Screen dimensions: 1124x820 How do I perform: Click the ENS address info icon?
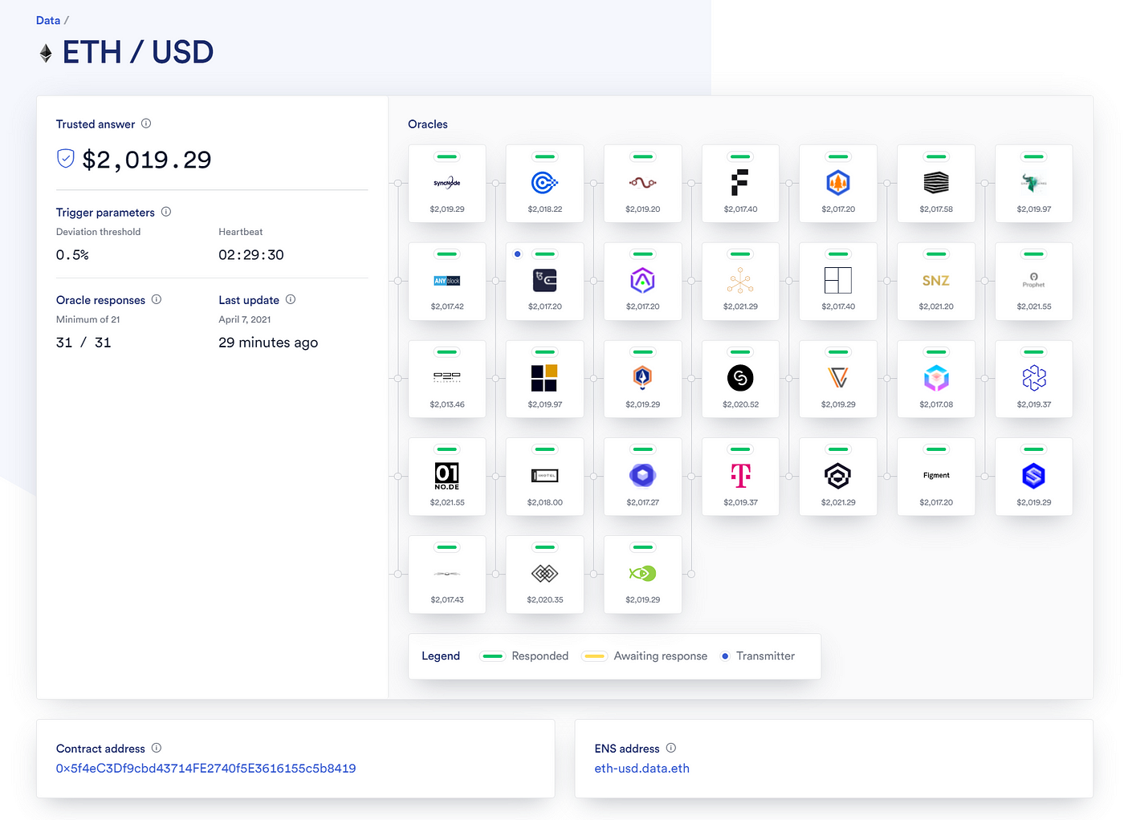(x=671, y=748)
